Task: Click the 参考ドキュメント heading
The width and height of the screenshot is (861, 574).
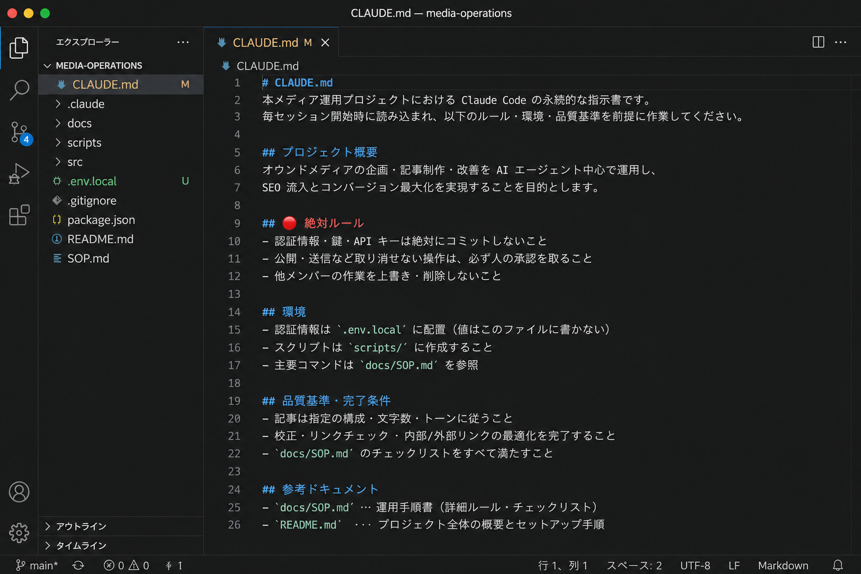Action: tap(320, 489)
